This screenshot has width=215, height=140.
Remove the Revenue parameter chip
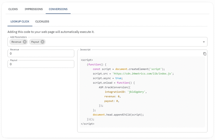tap(25, 42)
